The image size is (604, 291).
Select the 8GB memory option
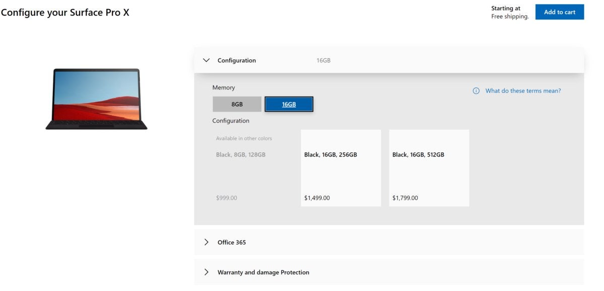point(237,104)
